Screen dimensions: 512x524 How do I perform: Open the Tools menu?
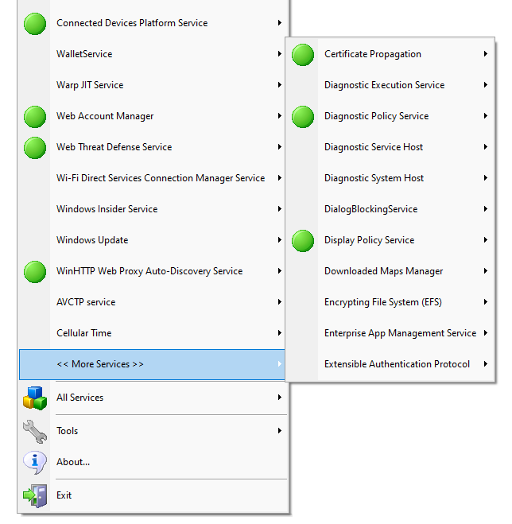click(153, 431)
